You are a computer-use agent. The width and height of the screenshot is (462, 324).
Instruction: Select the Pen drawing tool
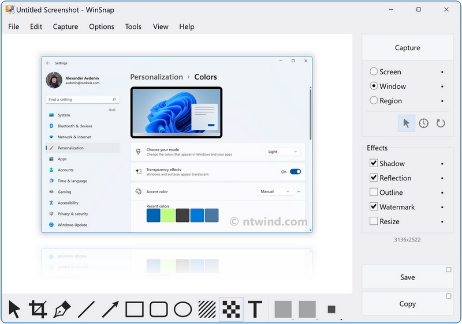[62, 310]
